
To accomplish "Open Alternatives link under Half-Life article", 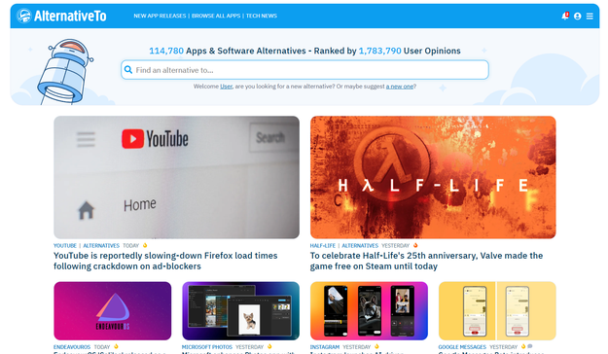I will click(360, 245).
